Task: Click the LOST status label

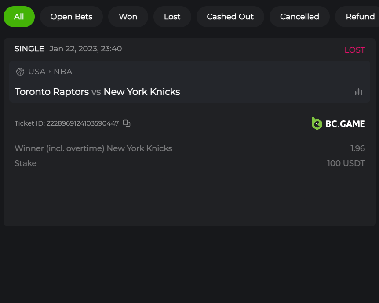Action: click(354, 50)
